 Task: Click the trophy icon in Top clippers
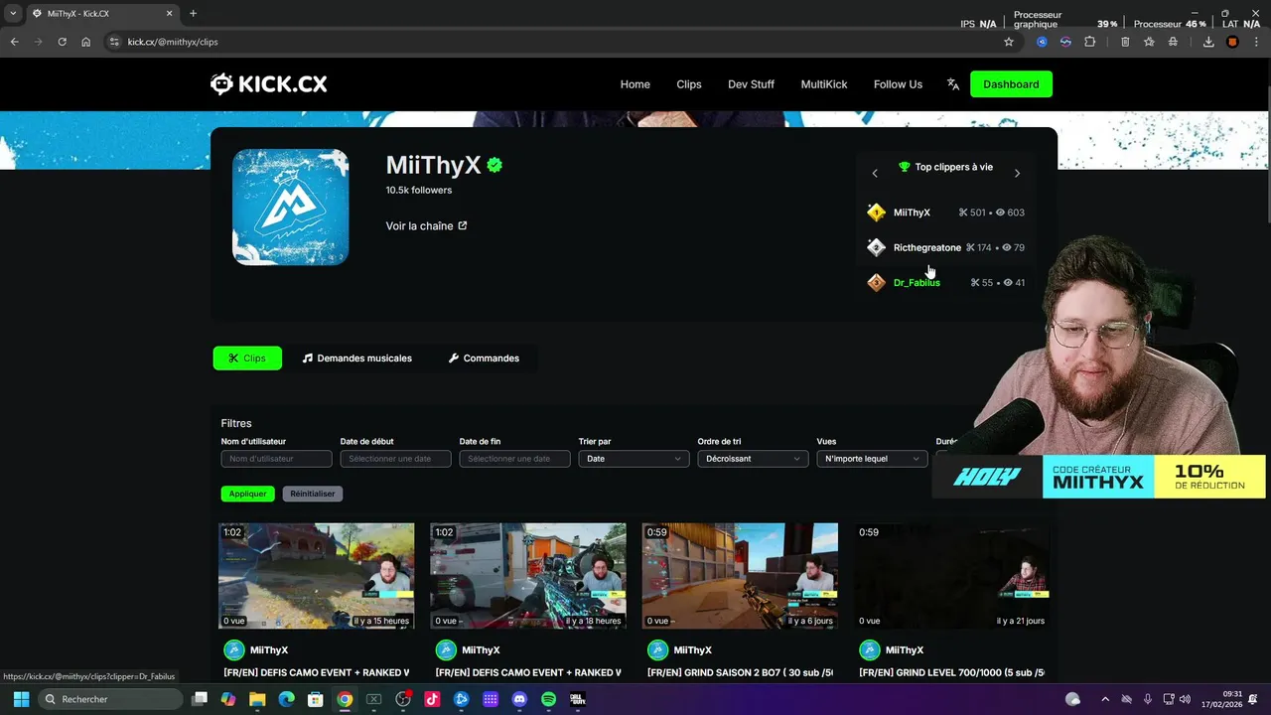(904, 167)
